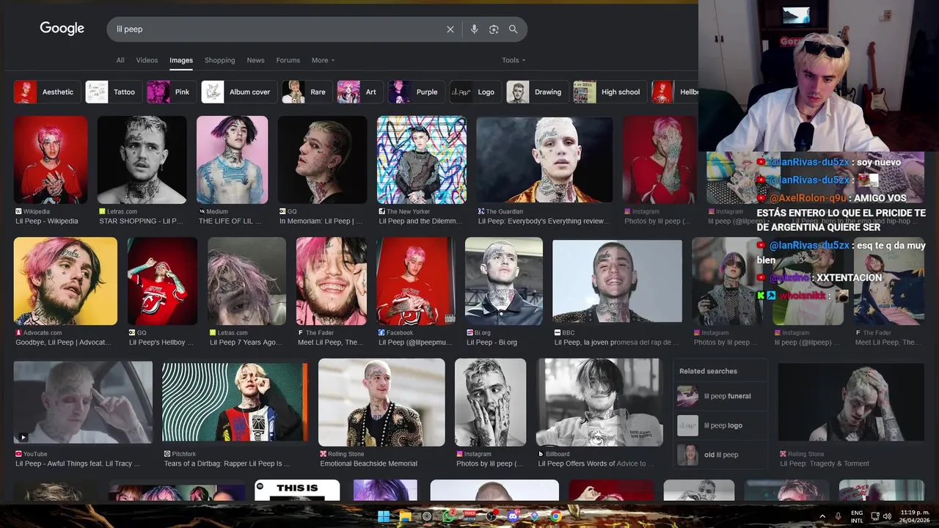Filter results by Pink chip
939x528 pixels.
tap(172, 92)
